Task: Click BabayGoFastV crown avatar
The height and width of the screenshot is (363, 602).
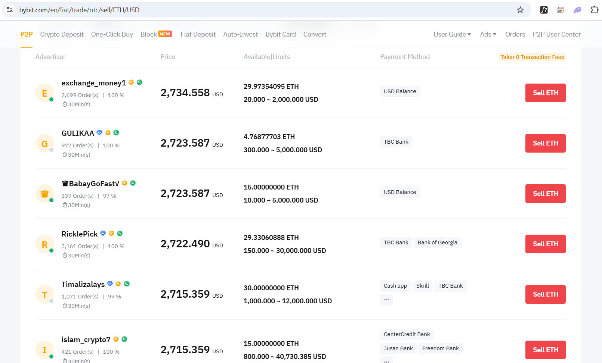Action: 45,194
